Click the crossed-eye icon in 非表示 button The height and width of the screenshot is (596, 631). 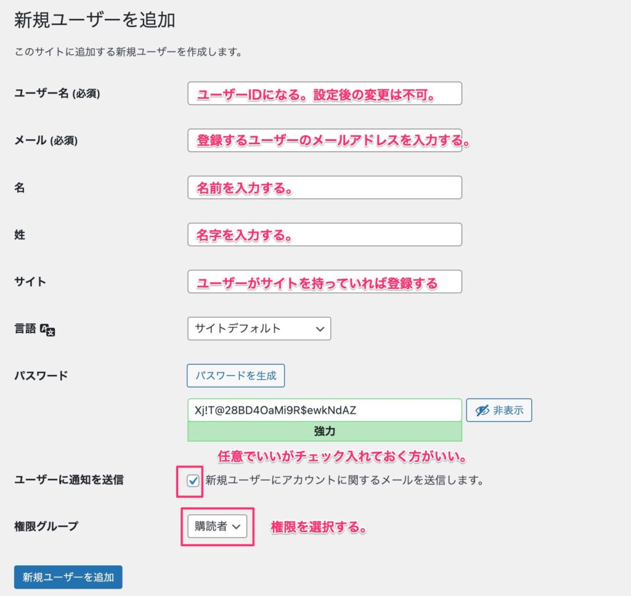coord(482,410)
